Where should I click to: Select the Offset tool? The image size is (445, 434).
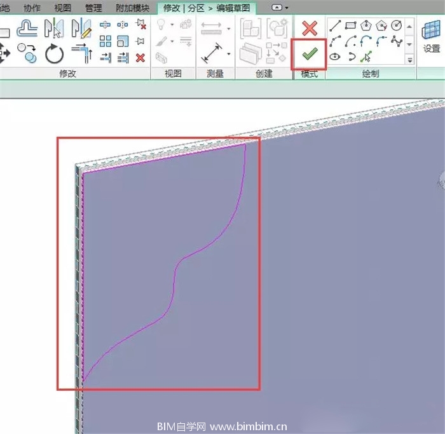click(27, 28)
